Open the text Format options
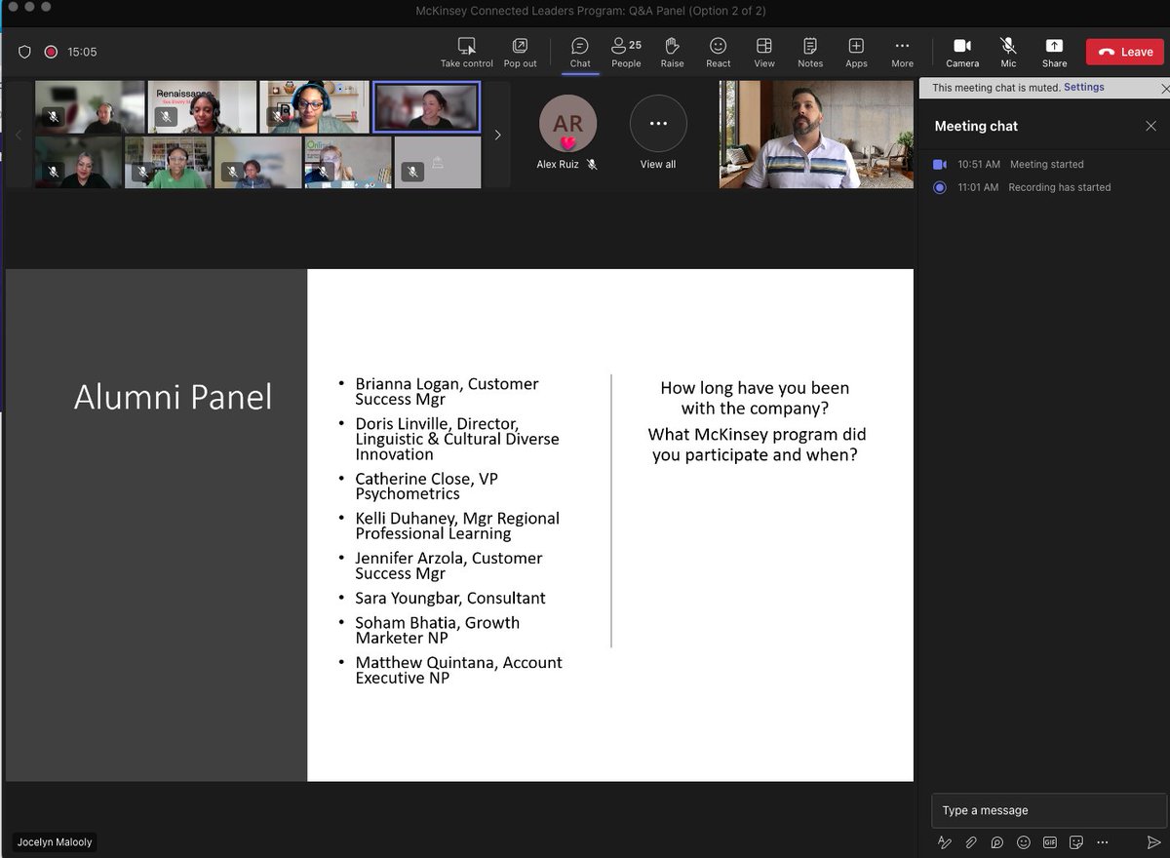1170x858 pixels. coord(944,842)
